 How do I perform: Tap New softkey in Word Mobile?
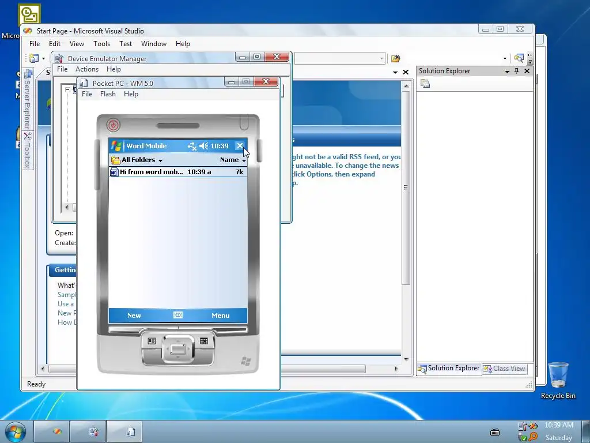tap(134, 316)
